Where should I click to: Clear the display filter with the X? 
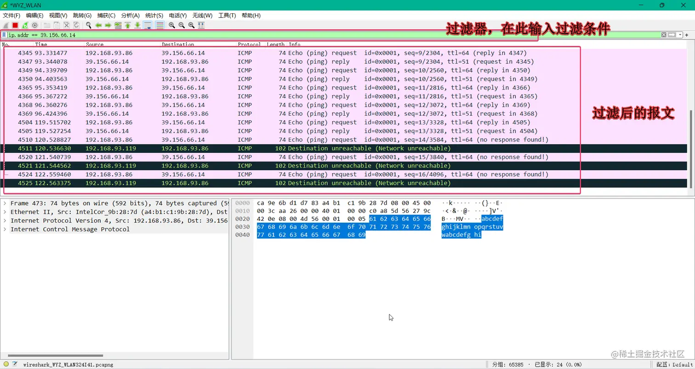click(x=664, y=35)
